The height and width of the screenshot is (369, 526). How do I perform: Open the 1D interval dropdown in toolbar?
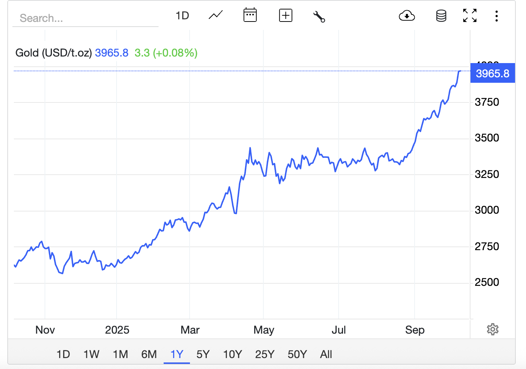click(x=182, y=16)
